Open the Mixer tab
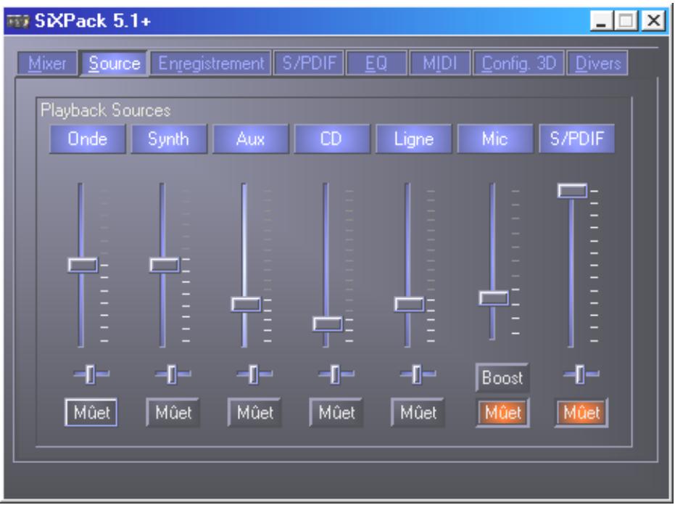This screenshot has width=675, height=505. 47,63
